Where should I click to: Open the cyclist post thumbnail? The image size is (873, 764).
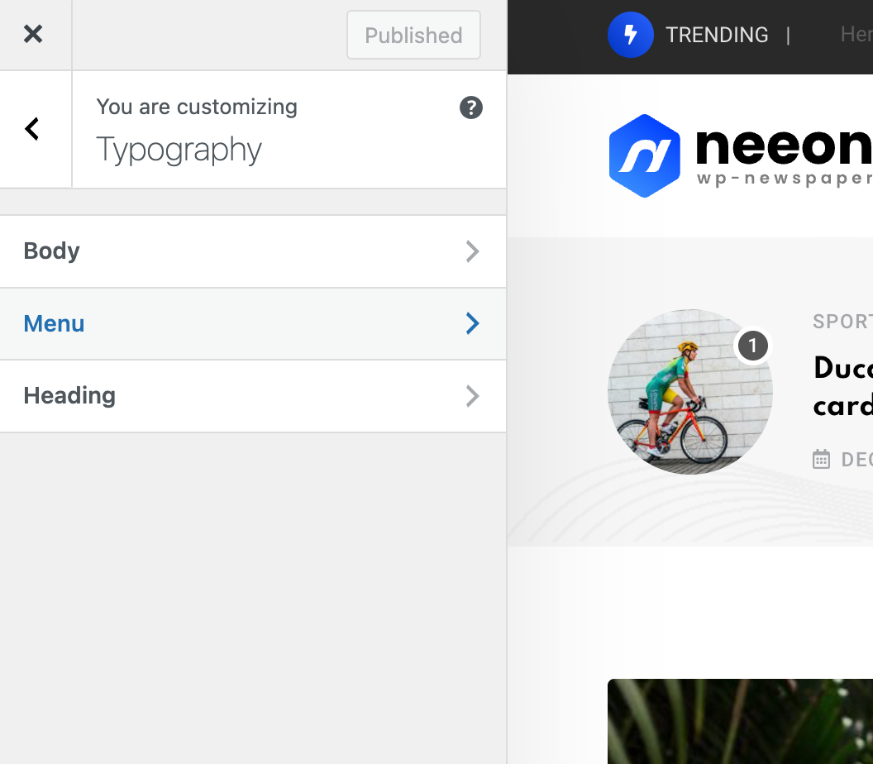pyautogui.click(x=689, y=391)
